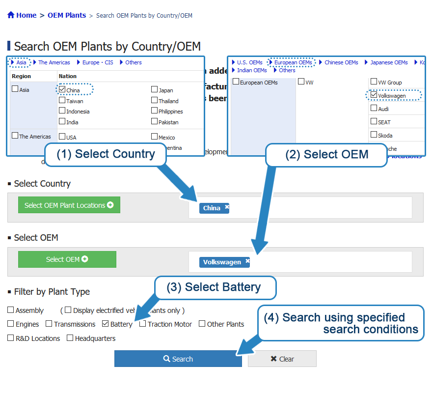Check the Japan checkbox
This screenshot has height=393, width=432.
pos(154,89)
